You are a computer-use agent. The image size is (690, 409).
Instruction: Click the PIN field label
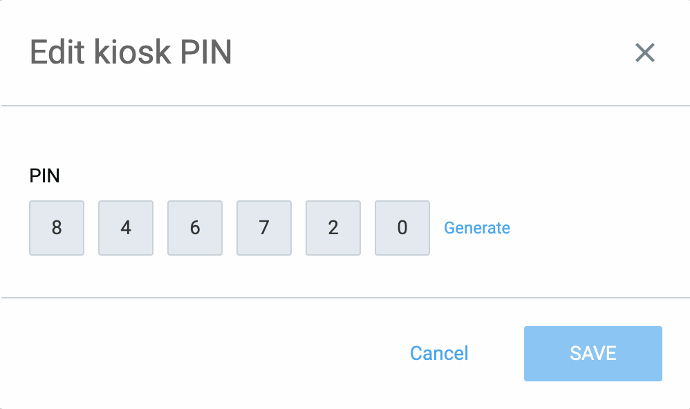pyautogui.click(x=44, y=176)
